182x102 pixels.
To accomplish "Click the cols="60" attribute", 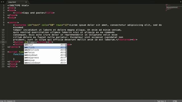I will 48,25.
